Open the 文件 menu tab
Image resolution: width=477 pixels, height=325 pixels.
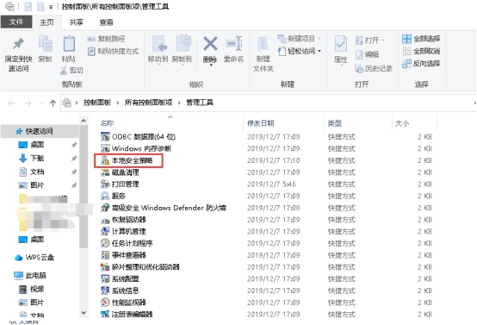coord(16,22)
